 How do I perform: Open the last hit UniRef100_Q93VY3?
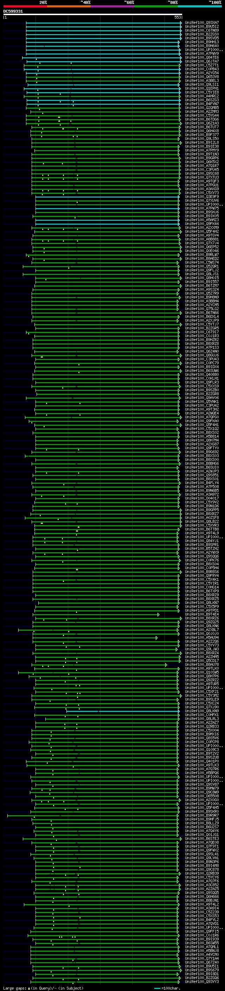tap(202, 982)
